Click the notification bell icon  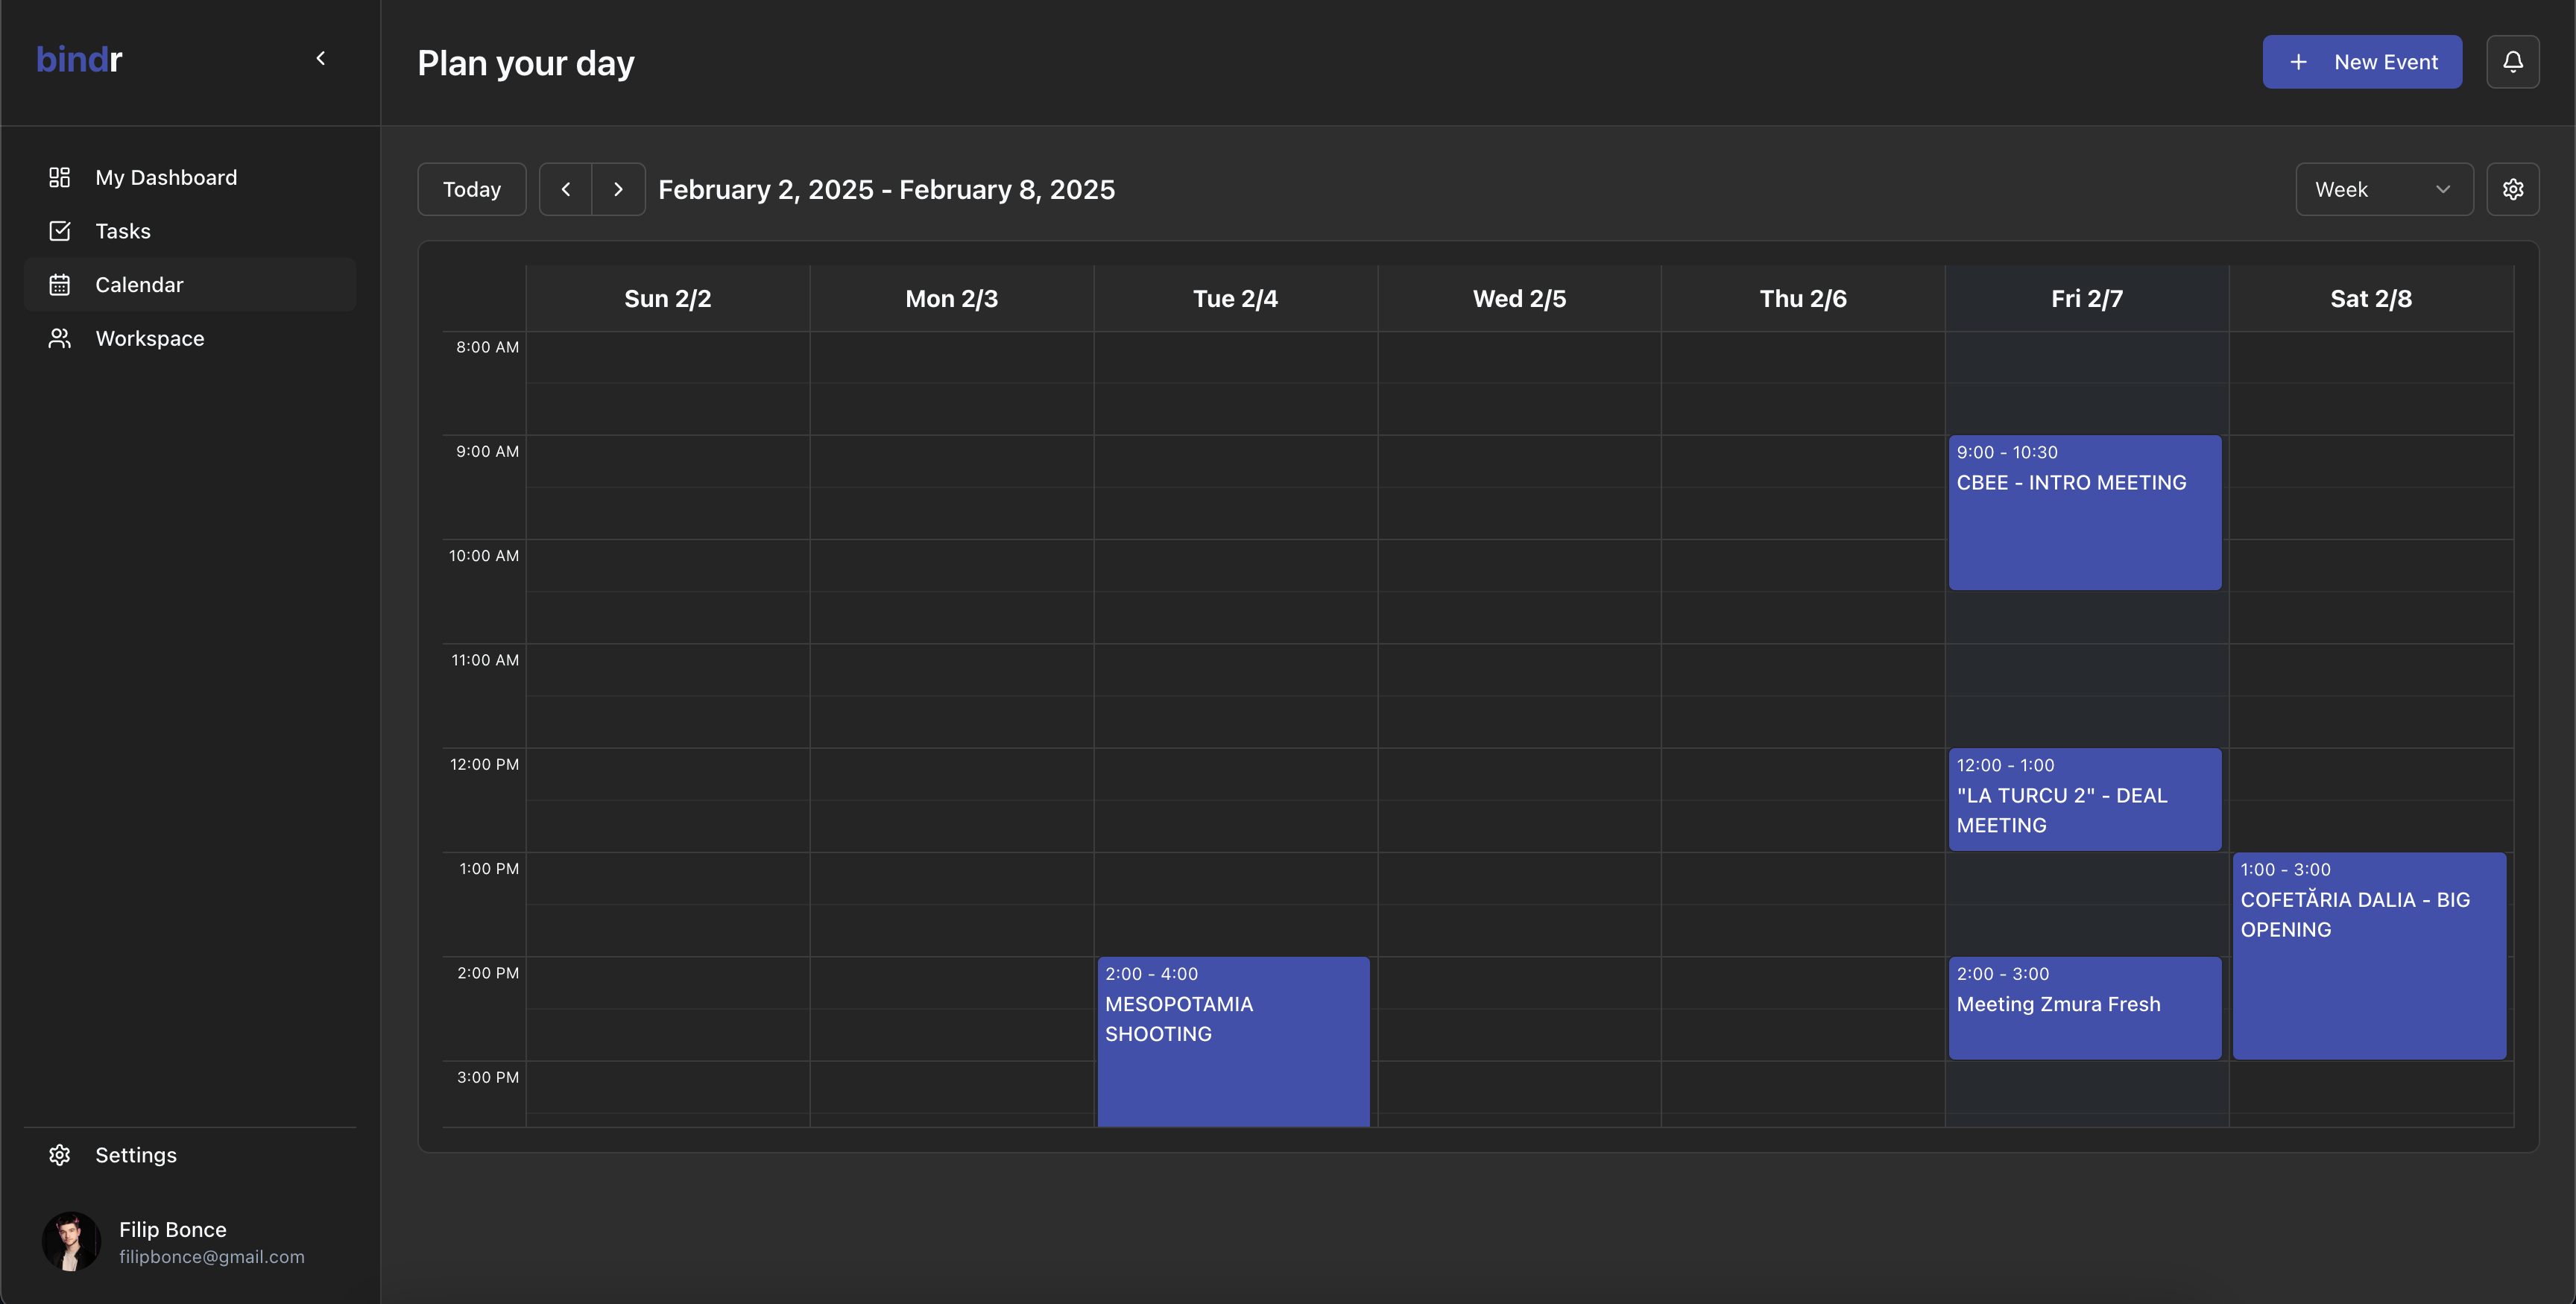[x=2512, y=62]
